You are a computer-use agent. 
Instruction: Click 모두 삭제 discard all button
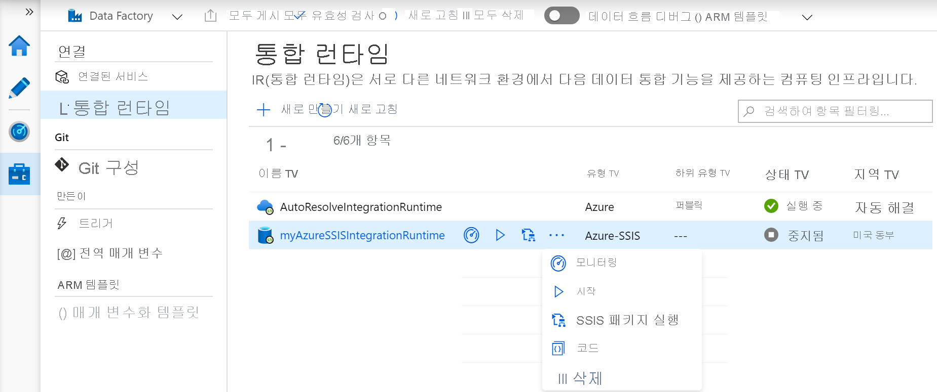point(498,15)
